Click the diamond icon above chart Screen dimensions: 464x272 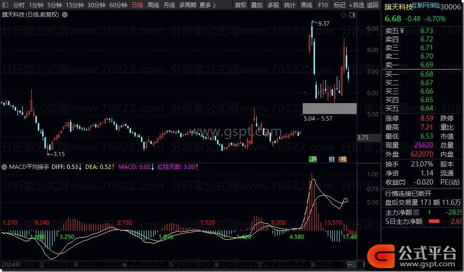click(343, 15)
